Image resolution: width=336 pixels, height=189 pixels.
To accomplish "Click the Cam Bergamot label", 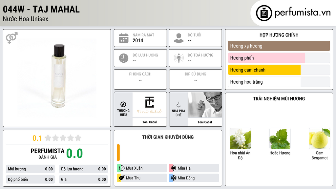I will coord(320,155).
